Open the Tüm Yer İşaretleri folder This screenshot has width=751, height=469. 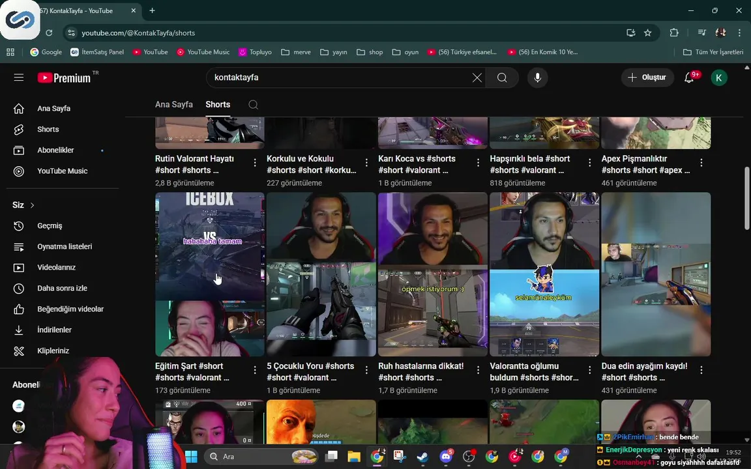tap(713, 52)
